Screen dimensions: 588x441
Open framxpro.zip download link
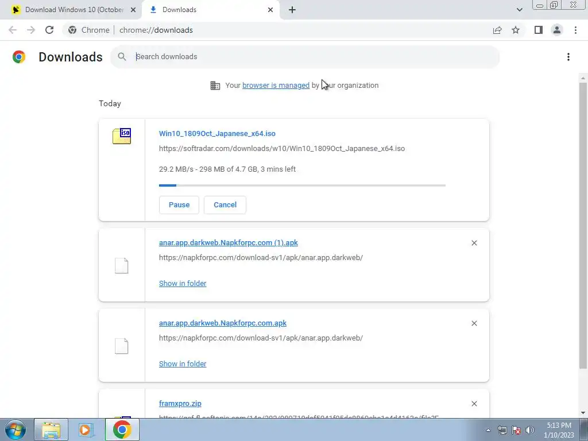click(180, 404)
